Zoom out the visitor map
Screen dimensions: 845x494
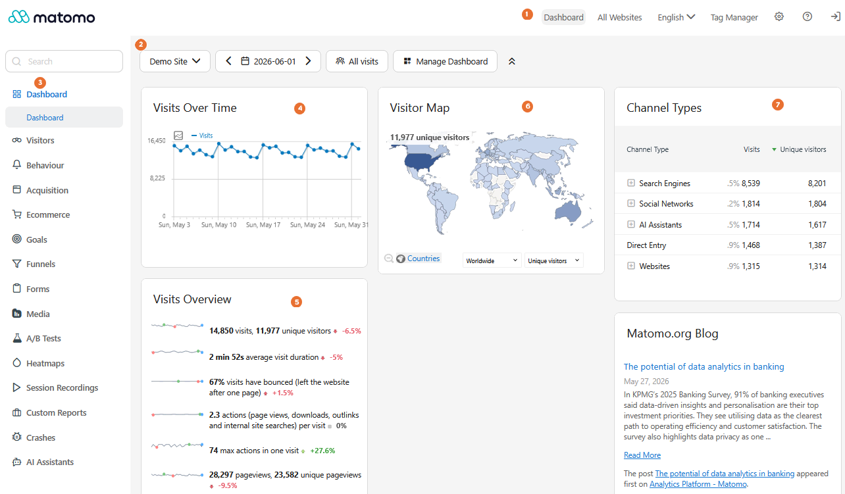tap(389, 259)
